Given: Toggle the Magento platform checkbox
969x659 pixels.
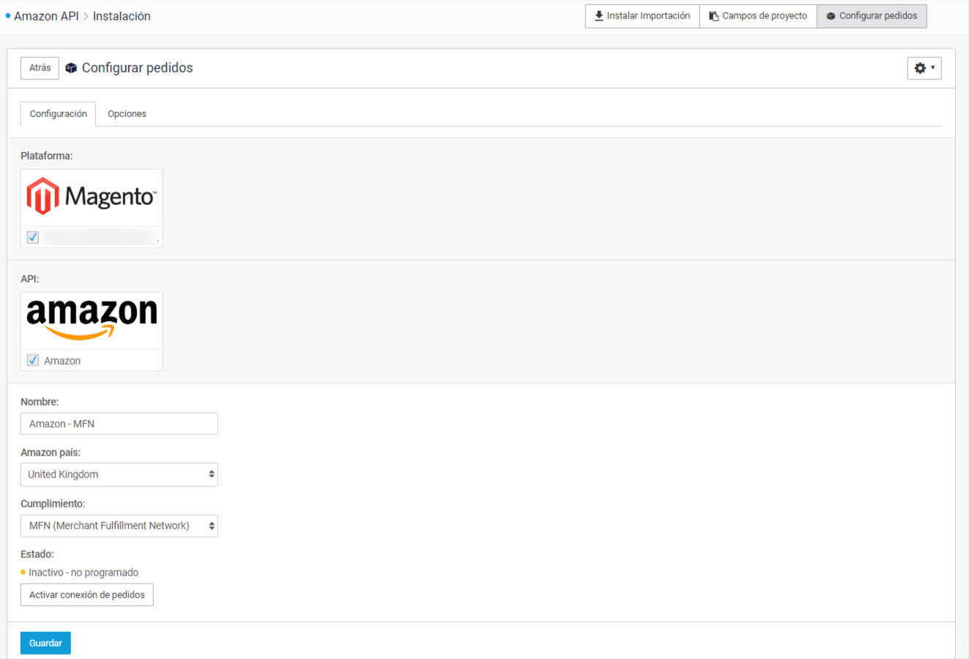Looking at the screenshot, I should [x=33, y=237].
